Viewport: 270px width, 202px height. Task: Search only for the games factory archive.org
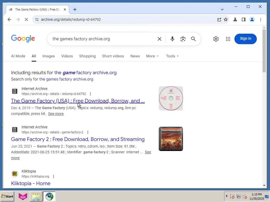(66, 79)
